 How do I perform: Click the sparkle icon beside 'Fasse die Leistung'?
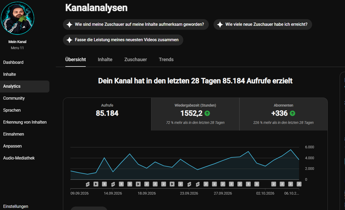tap(69, 40)
